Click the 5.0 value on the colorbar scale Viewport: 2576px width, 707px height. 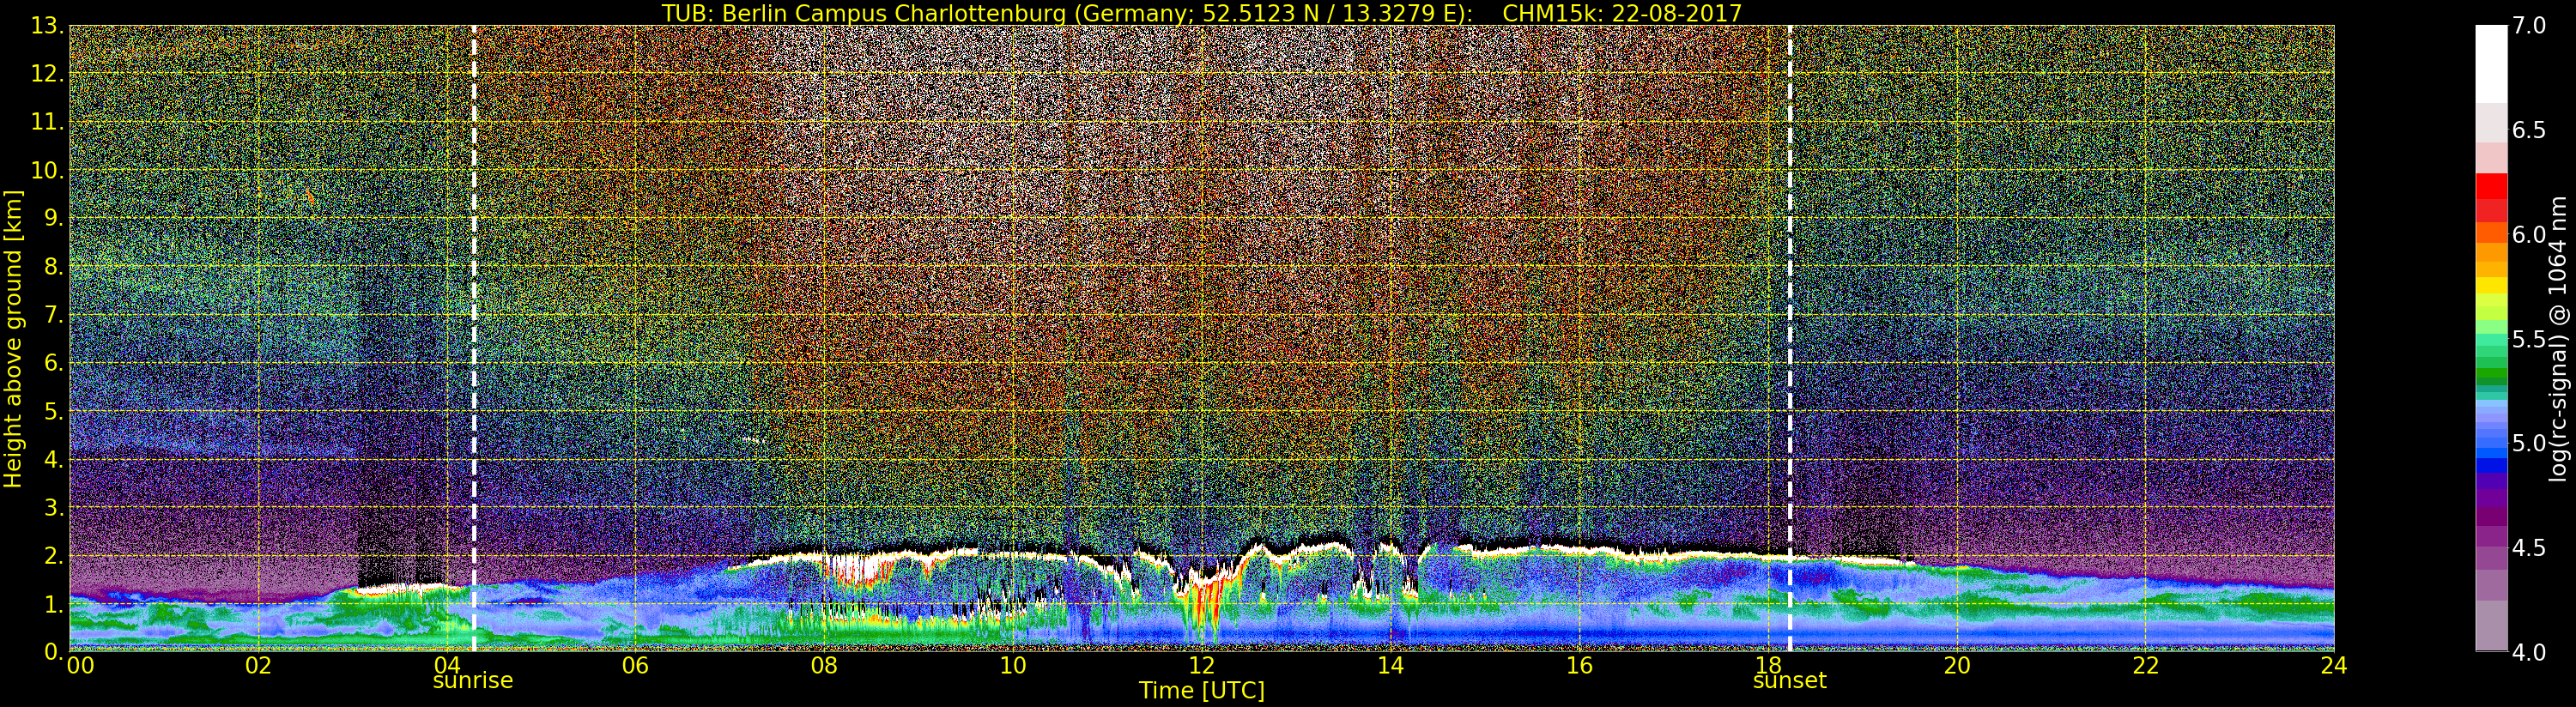(2529, 443)
